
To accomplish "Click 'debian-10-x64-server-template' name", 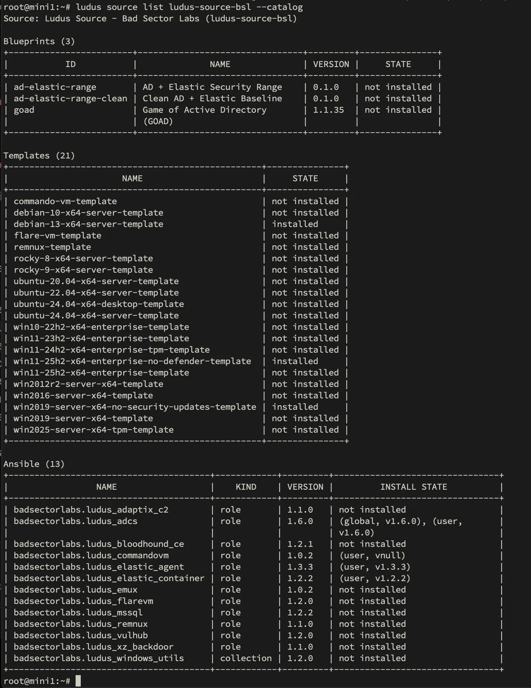I will pyautogui.click(x=88, y=213).
